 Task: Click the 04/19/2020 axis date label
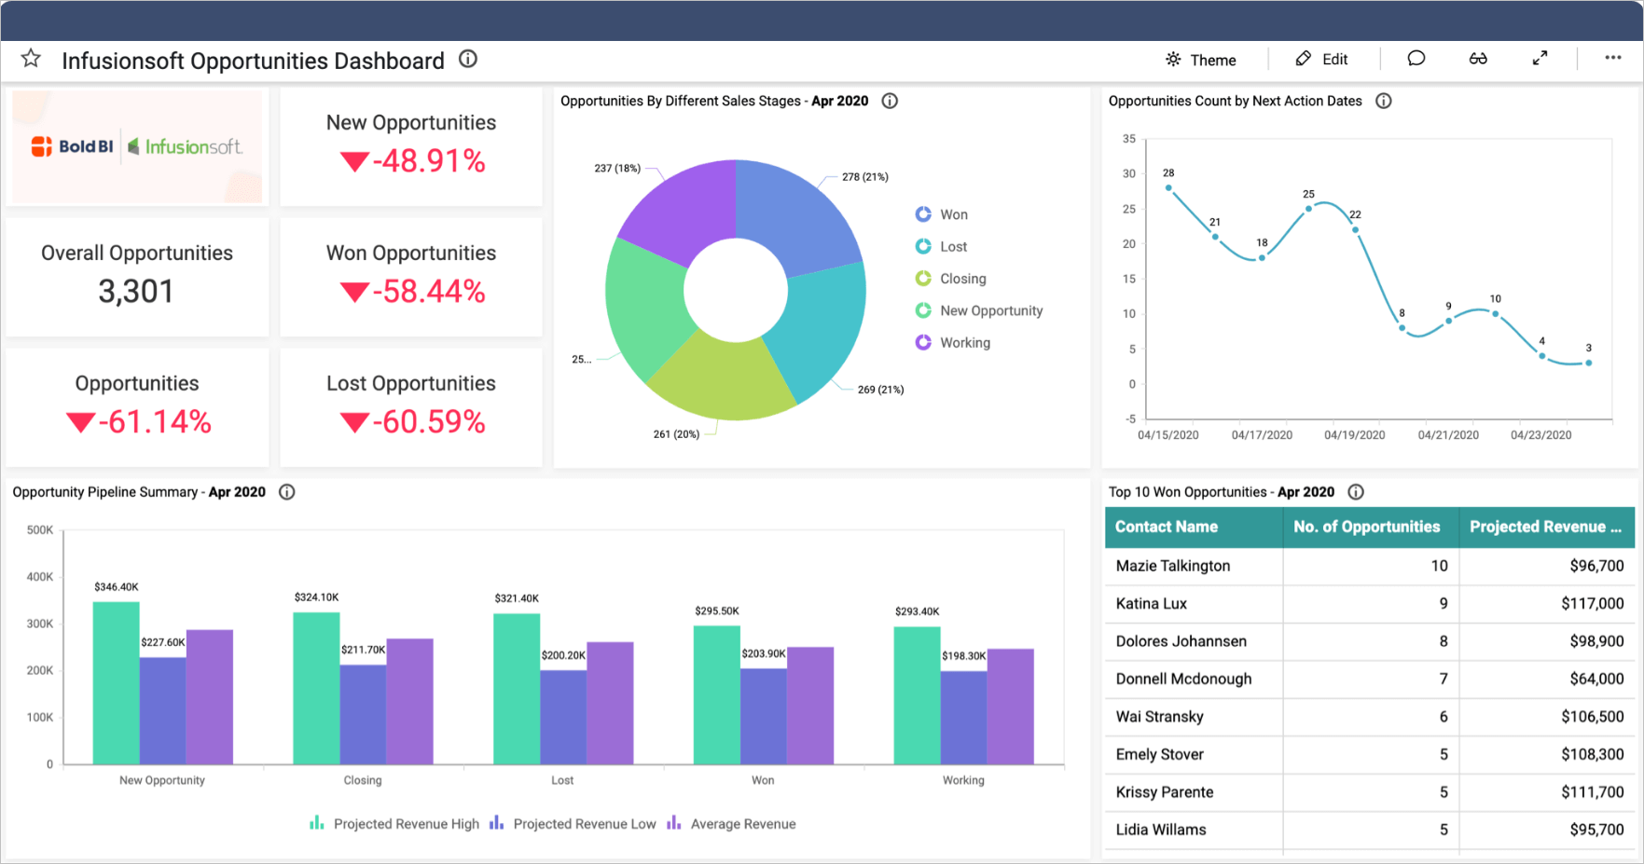coord(1354,435)
